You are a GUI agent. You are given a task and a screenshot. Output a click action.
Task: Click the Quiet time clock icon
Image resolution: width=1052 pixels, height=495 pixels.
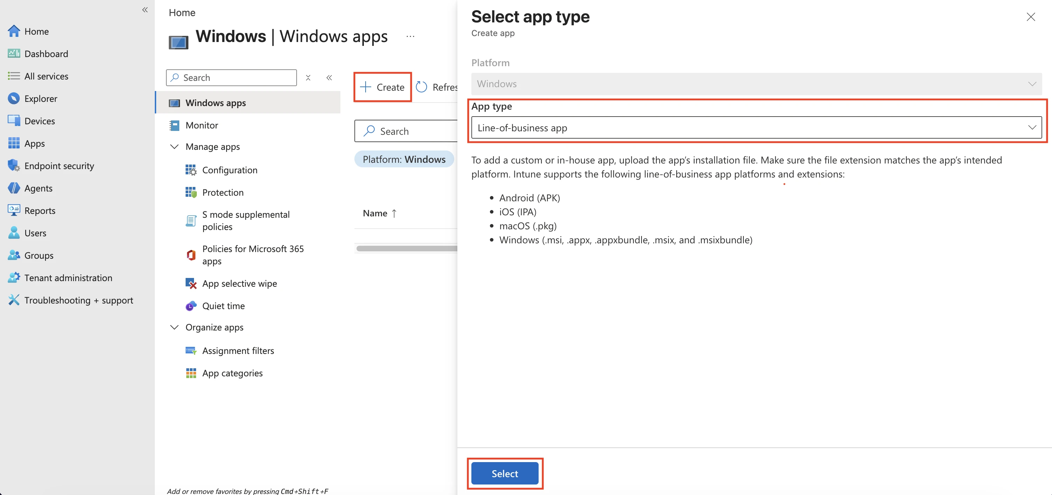coord(191,306)
